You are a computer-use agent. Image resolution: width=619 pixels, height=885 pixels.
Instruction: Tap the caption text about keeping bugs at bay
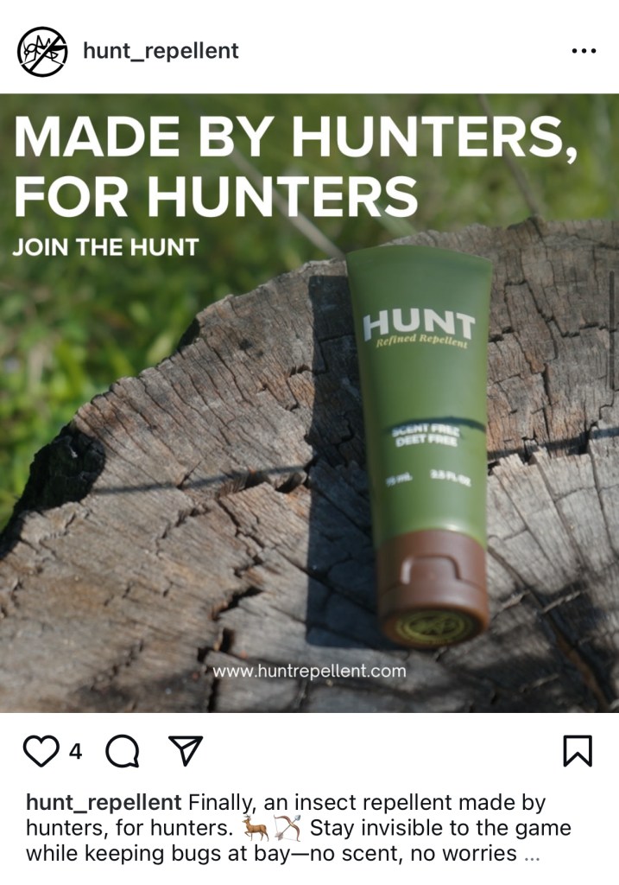tap(271, 853)
